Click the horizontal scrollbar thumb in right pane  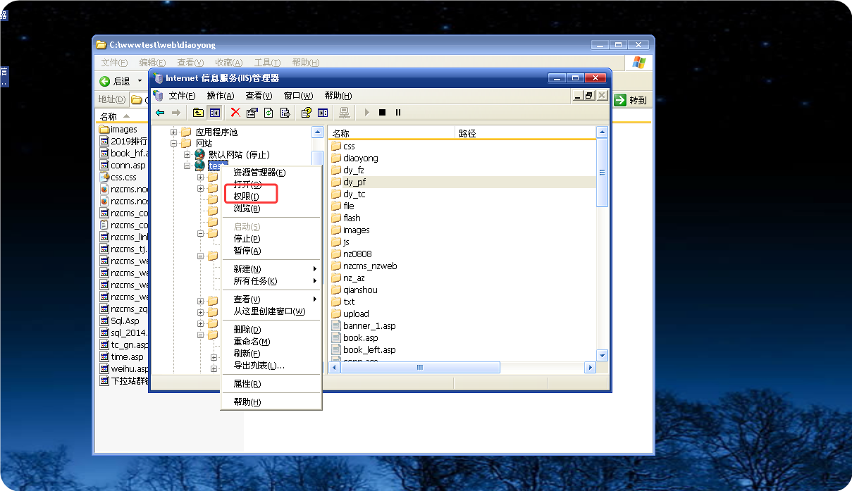tap(419, 367)
